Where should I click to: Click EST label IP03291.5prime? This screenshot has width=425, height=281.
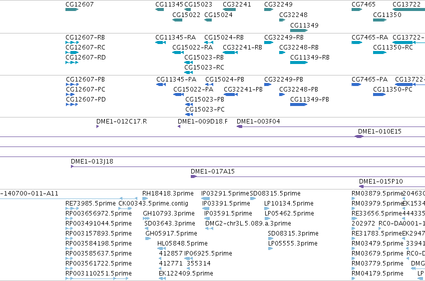[225, 193]
